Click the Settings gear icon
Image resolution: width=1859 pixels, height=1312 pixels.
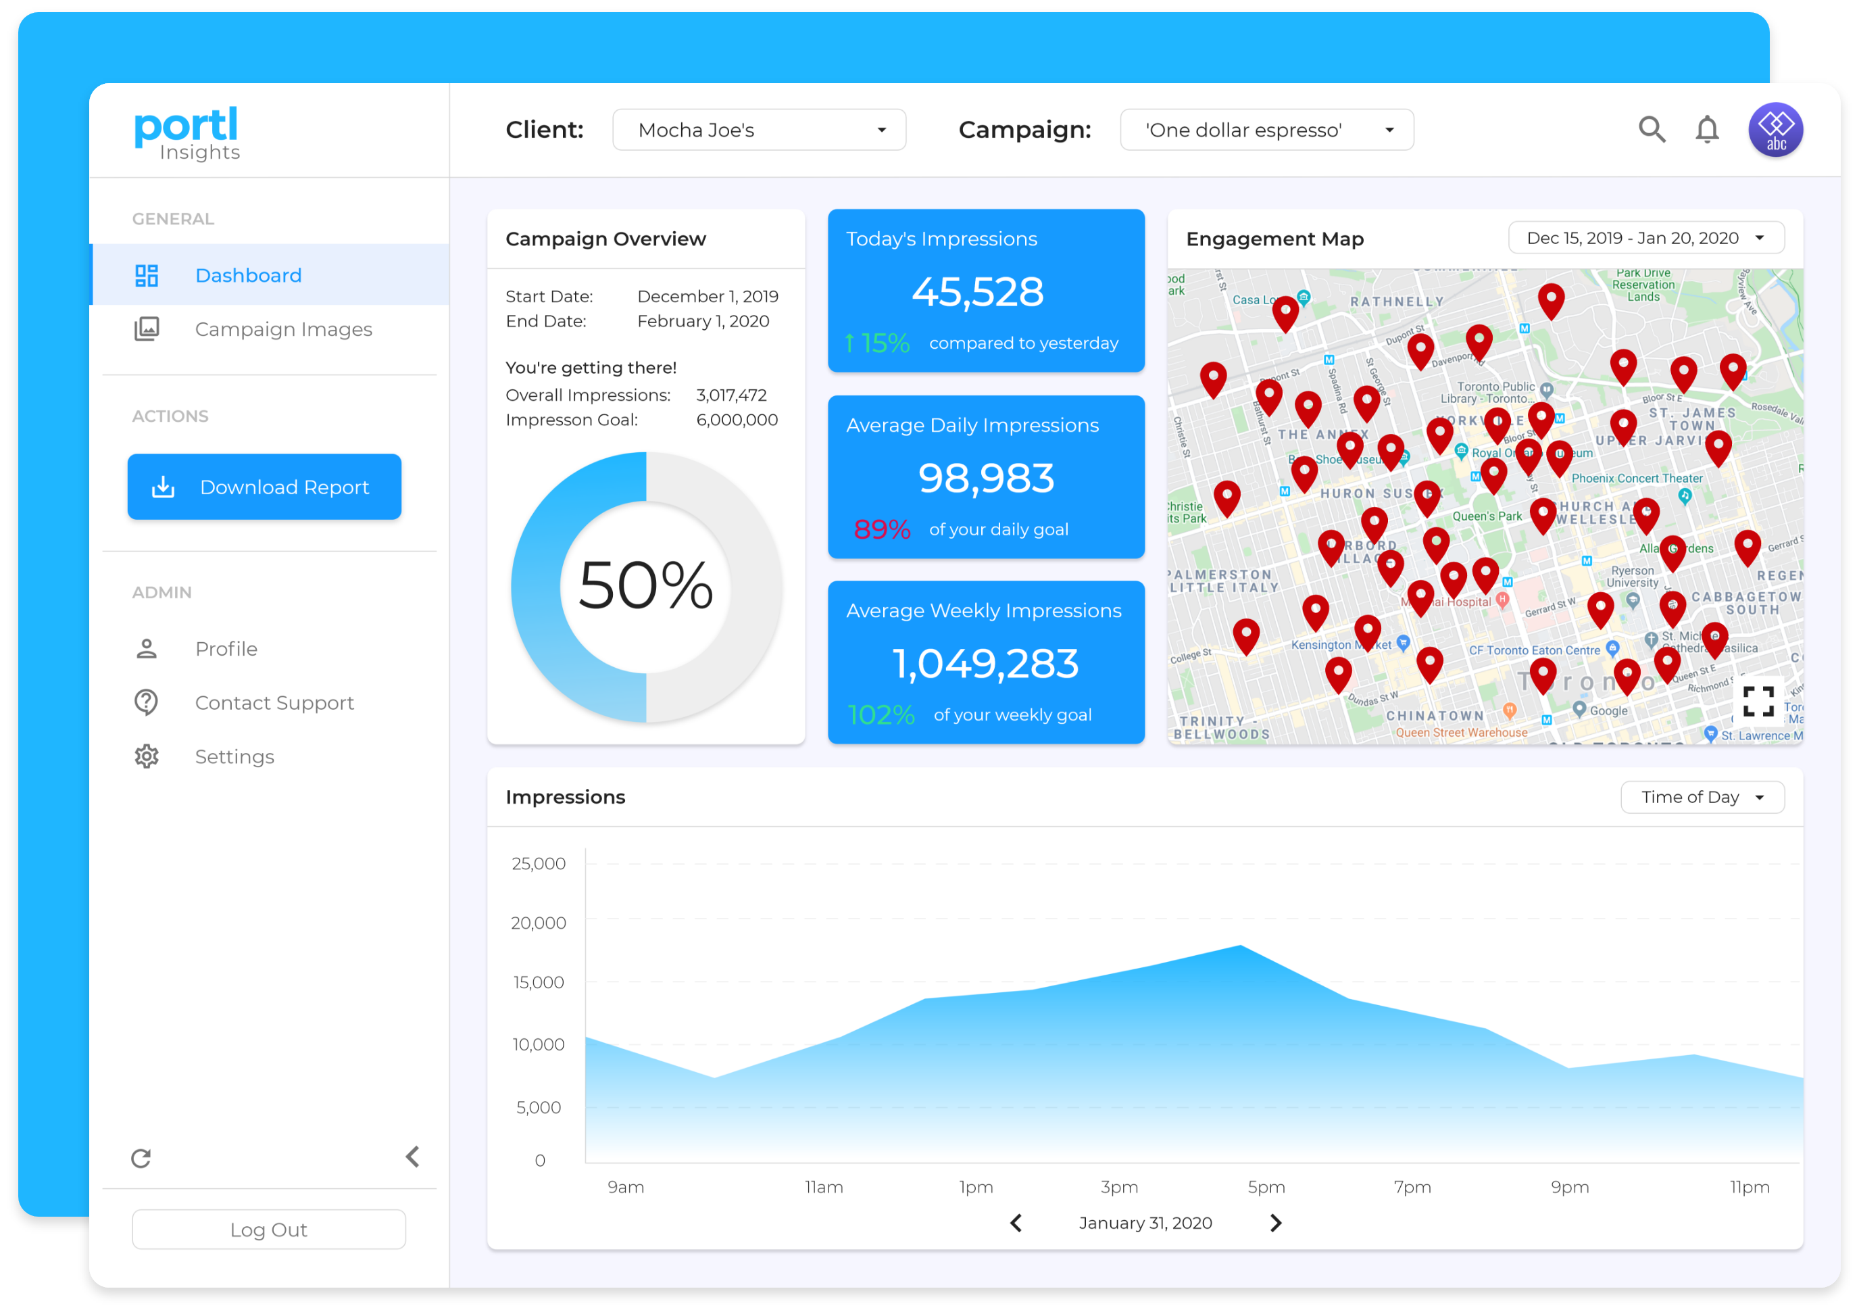pos(147,756)
